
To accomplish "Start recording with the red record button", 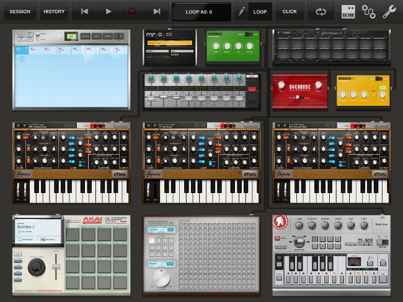I will coord(132,12).
